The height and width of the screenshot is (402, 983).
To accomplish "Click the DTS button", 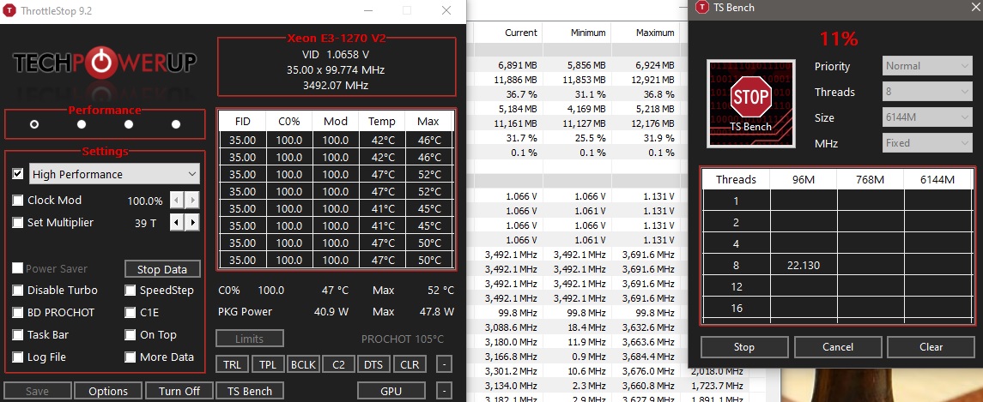I will click(373, 364).
